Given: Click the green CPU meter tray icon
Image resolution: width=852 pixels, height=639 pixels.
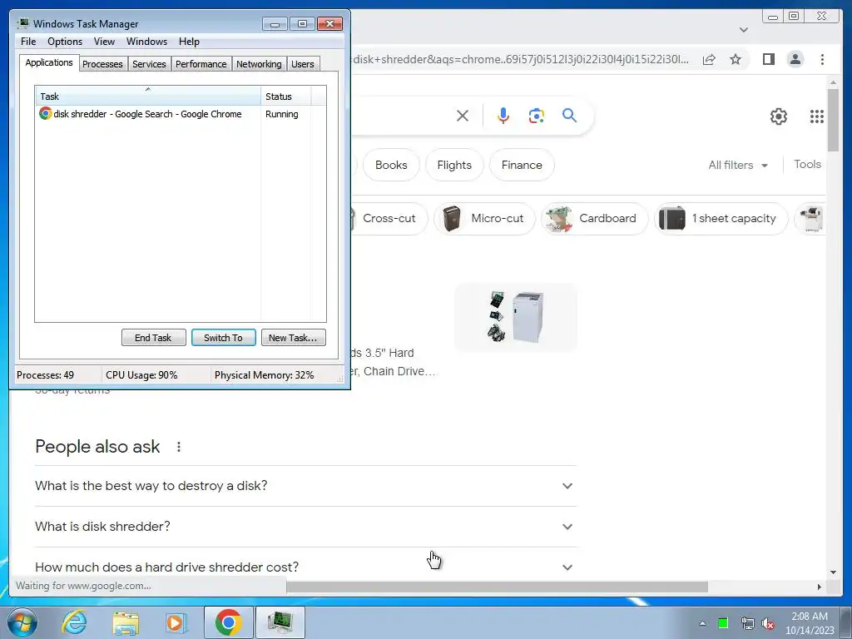Looking at the screenshot, I should pyautogui.click(x=723, y=623).
